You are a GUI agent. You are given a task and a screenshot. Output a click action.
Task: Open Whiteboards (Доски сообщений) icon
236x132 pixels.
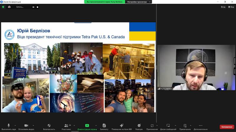pyautogui.click(x=168, y=126)
